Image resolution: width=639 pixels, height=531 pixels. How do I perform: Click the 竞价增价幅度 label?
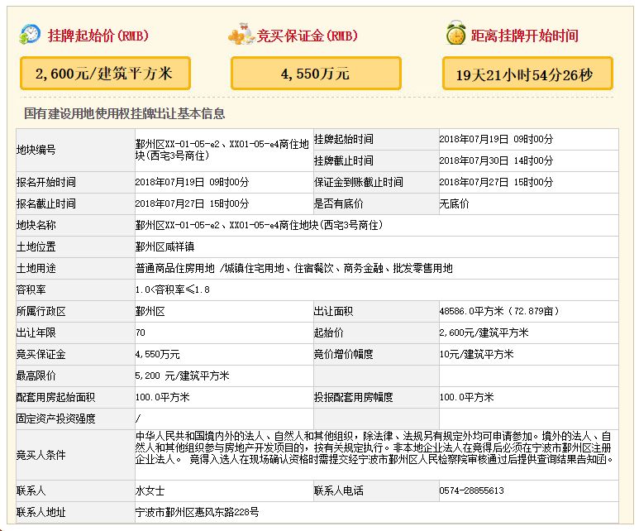344,355
